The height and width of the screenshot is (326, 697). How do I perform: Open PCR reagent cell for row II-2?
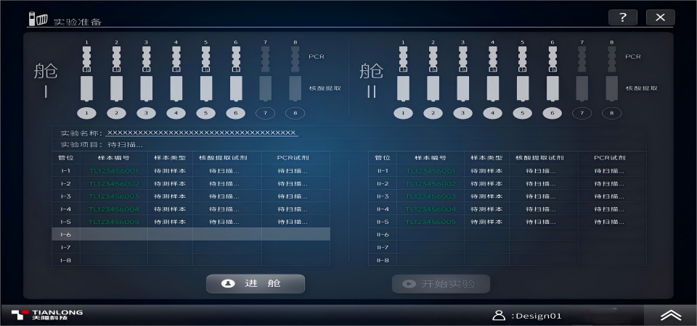[609, 184]
